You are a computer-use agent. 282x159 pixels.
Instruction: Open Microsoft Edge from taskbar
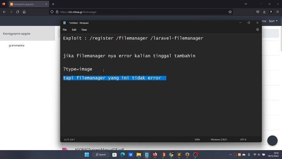click(x=122, y=155)
